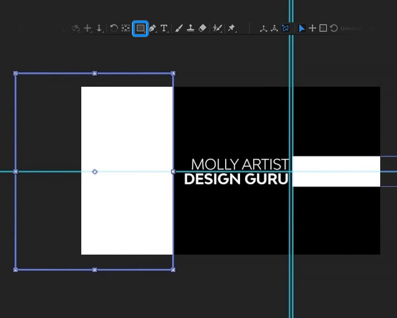Open the Rectangle tool flyout triangle
Screen dimensions: 397x318
pos(144,32)
